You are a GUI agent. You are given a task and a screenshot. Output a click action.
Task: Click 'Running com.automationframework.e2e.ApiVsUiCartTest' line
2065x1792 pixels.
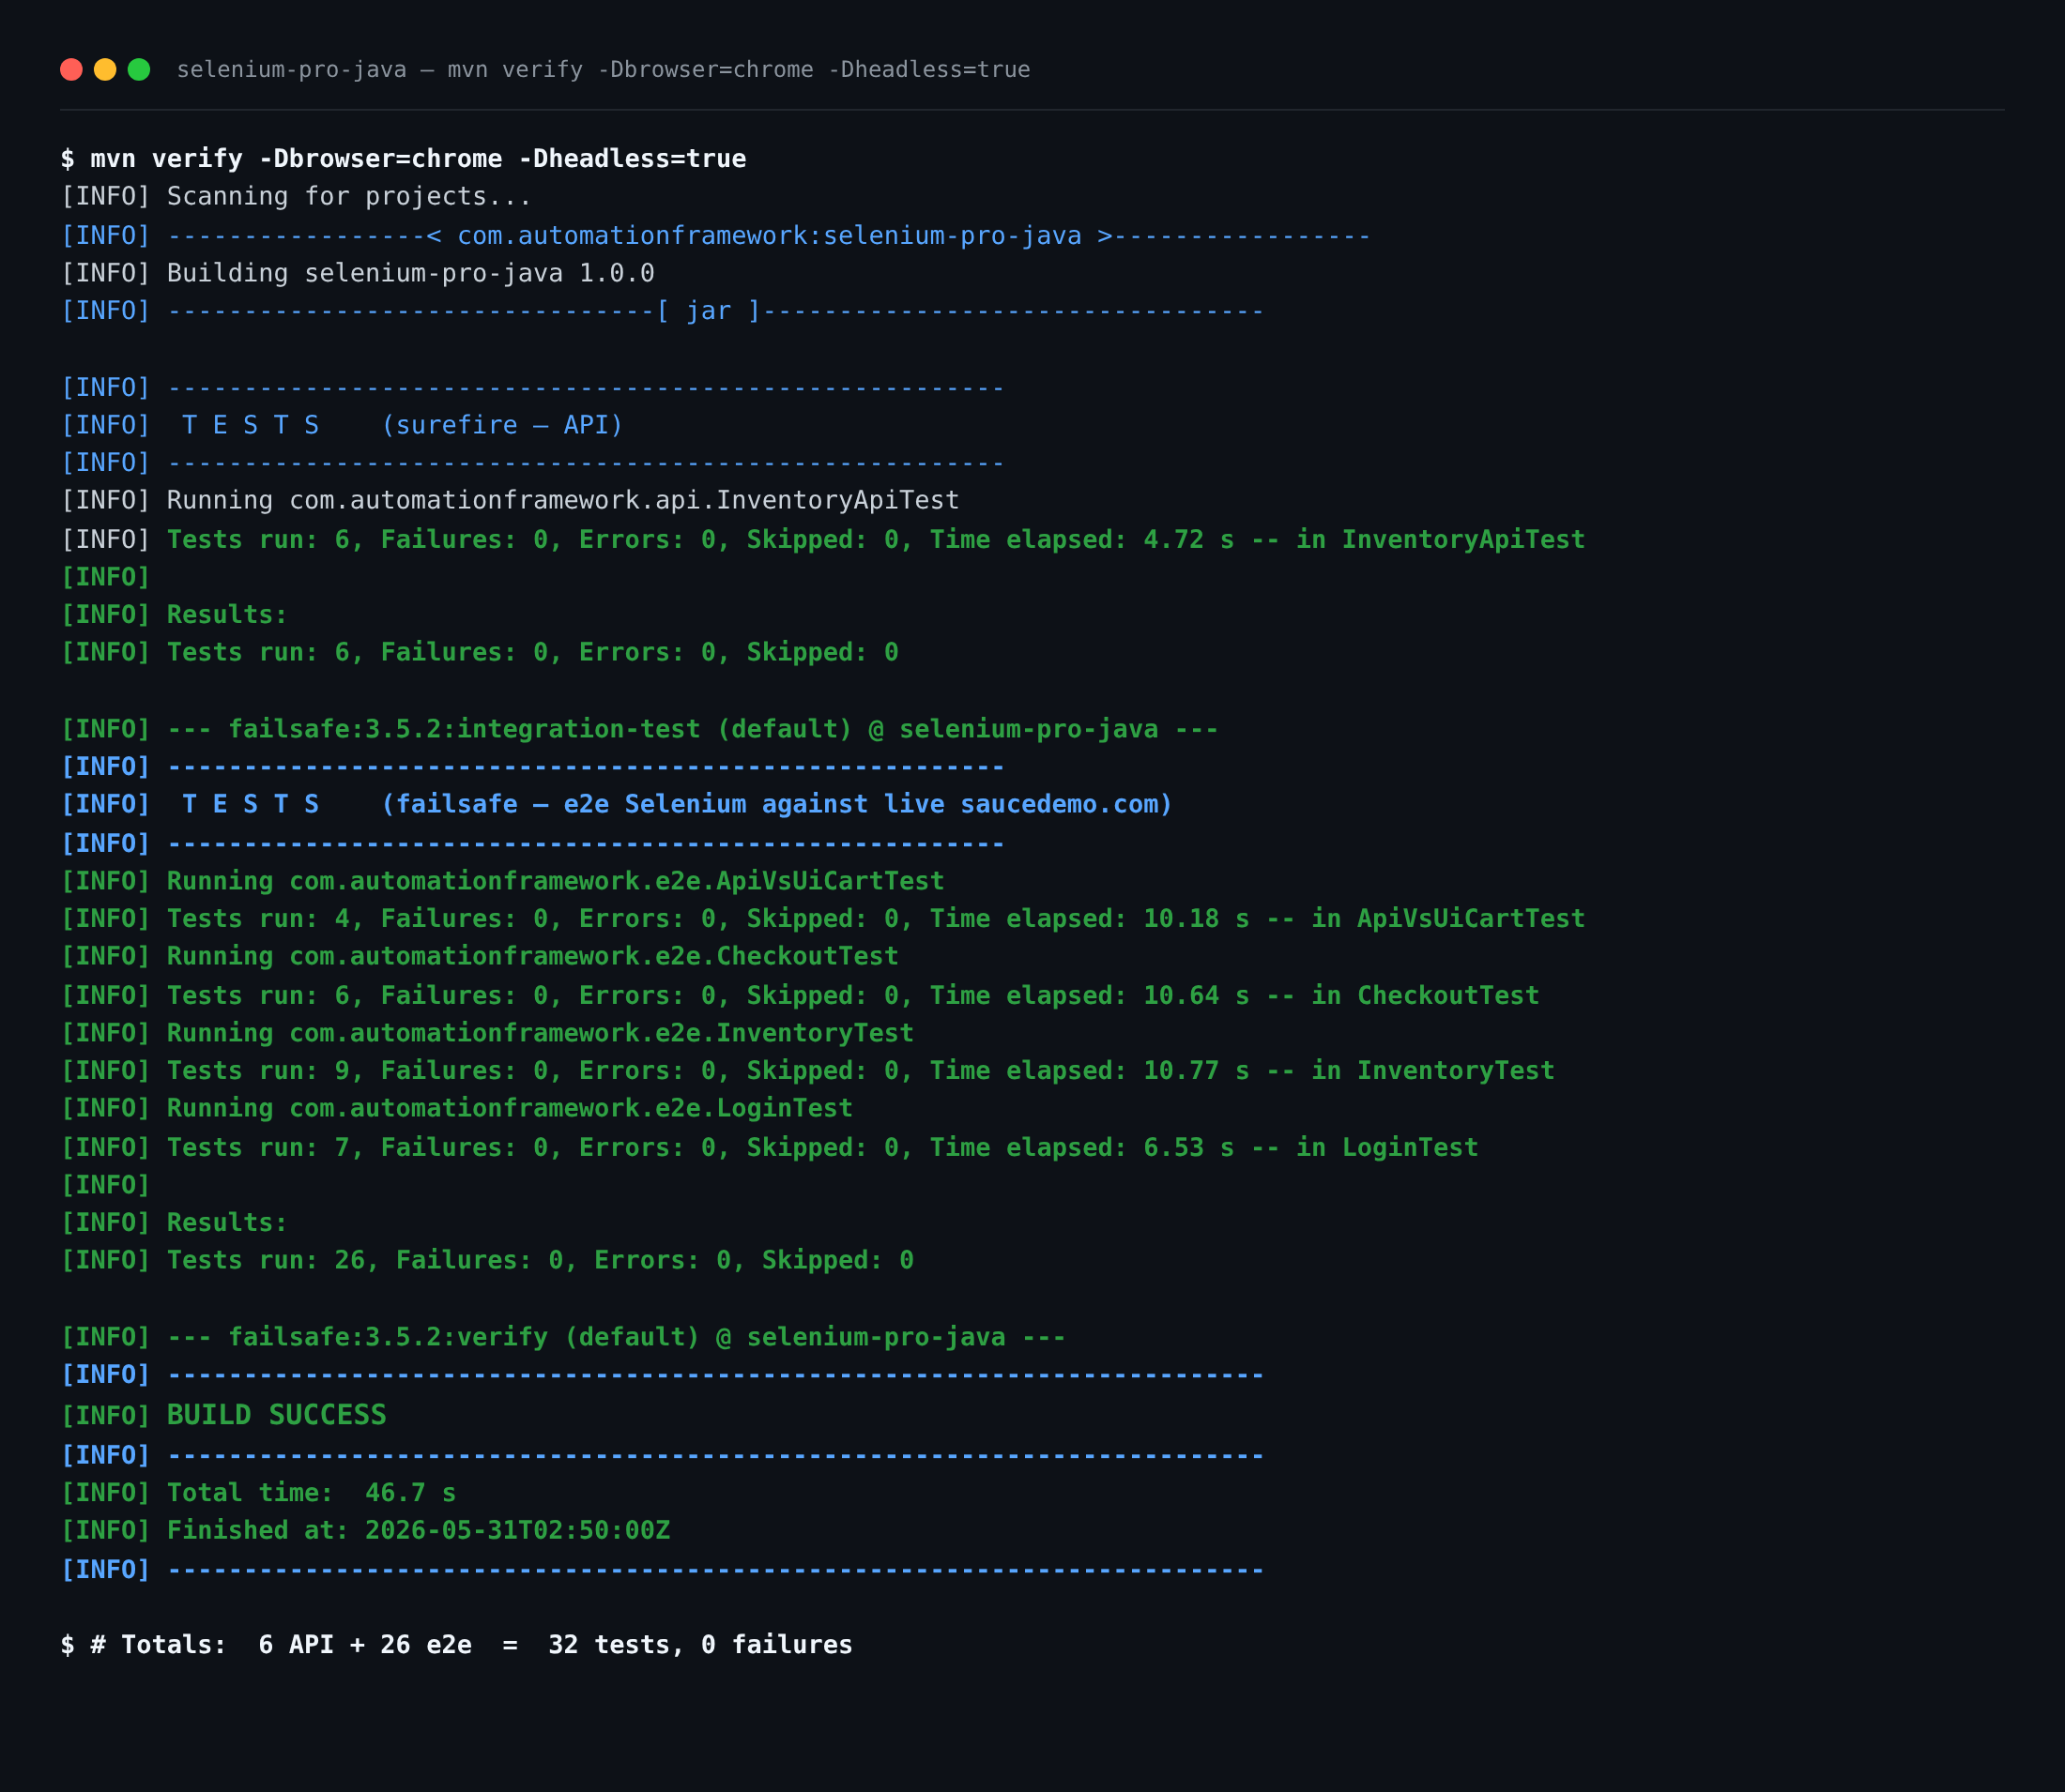502,881
